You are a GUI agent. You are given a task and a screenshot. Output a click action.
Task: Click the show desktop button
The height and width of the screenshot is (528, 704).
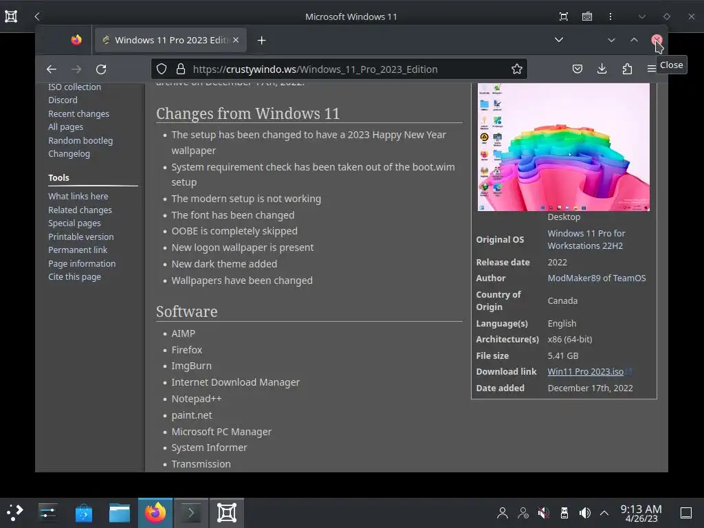686,513
